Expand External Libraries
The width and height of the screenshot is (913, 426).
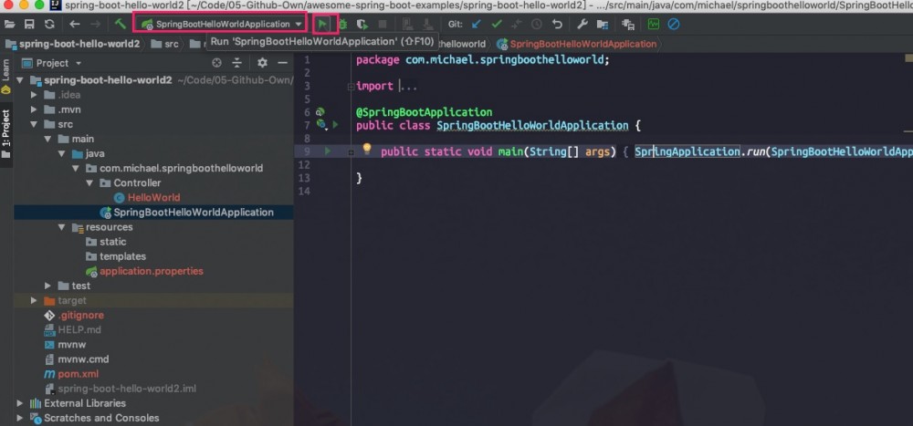click(x=20, y=402)
